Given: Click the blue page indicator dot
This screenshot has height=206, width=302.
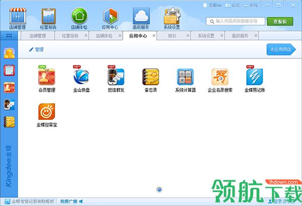Looking at the screenshot, I should pos(159,189).
